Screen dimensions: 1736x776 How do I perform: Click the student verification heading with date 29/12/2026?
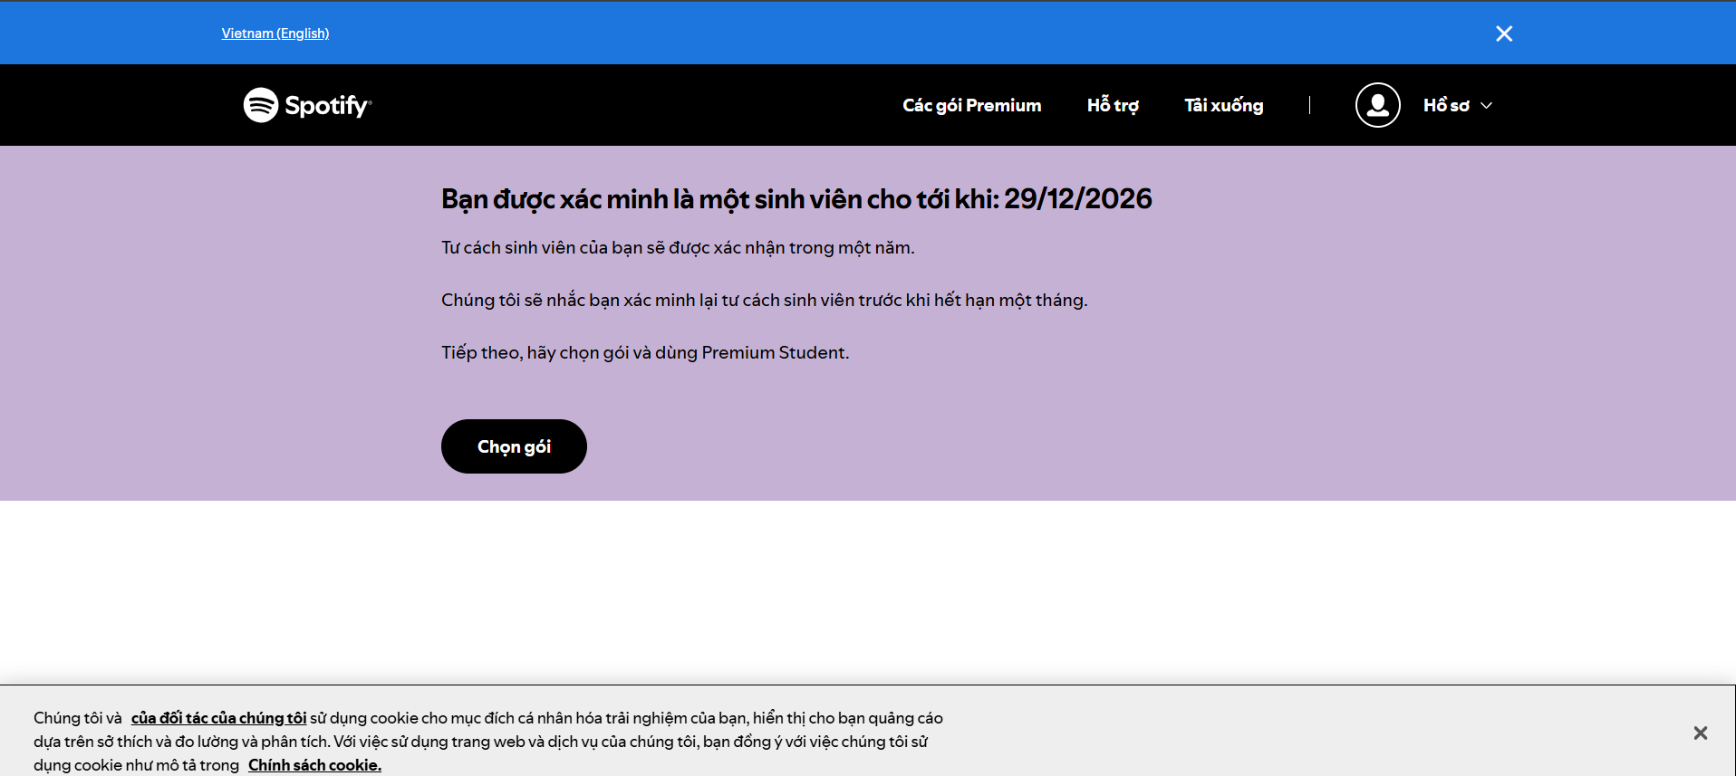tap(796, 199)
